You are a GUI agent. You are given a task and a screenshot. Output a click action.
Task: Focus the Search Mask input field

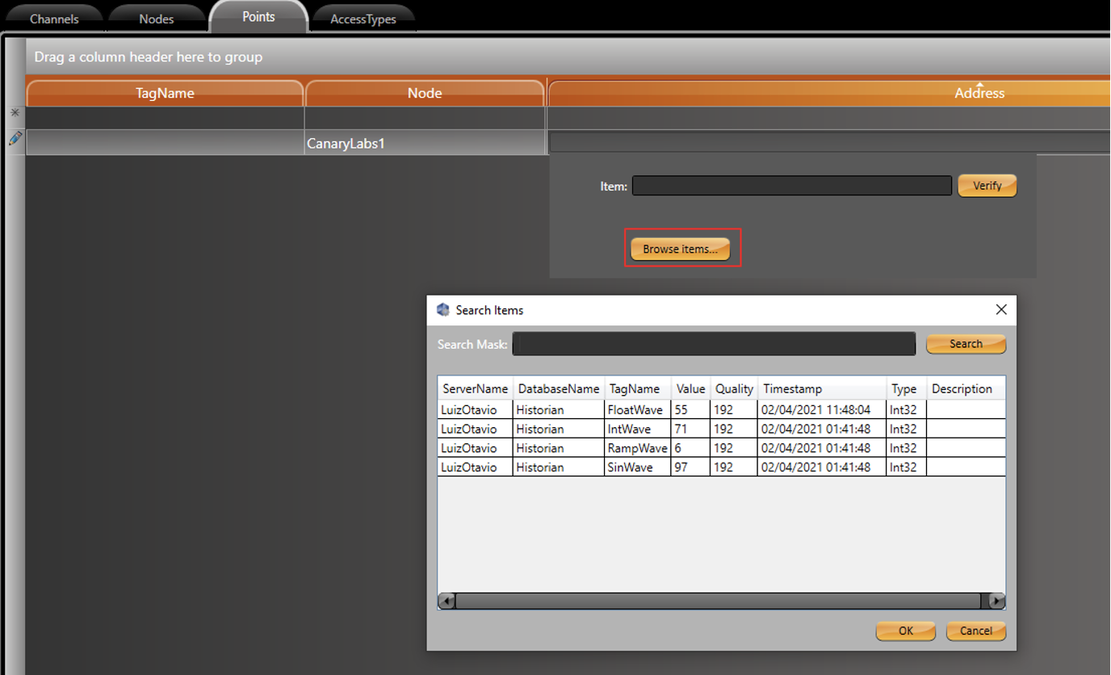[x=714, y=344]
